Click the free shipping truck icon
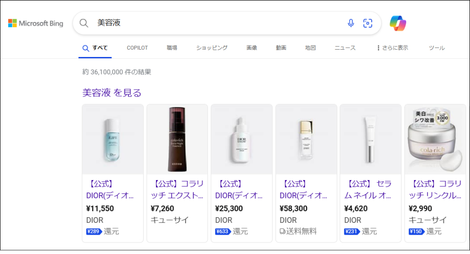470x254 pixels. point(282,231)
